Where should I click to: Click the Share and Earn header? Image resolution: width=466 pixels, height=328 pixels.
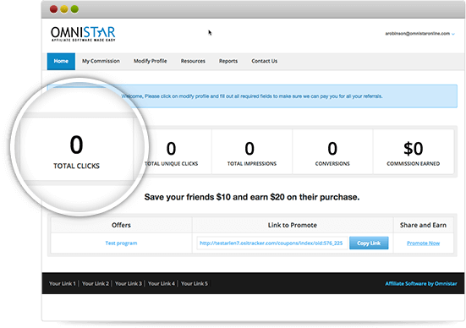click(x=423, y=225)
